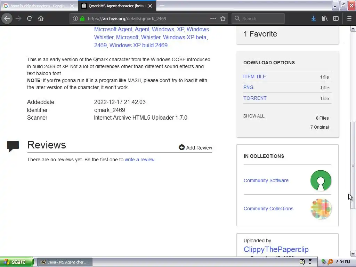
Task: Open the PNG download option
Action: pos(248,87)
